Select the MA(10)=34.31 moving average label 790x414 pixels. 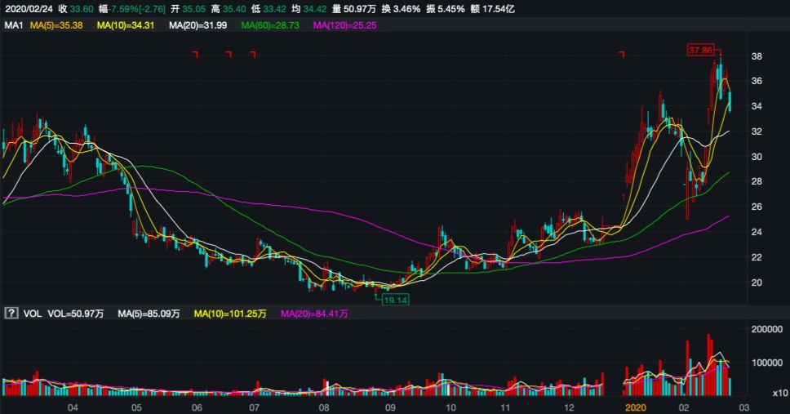point(126,25)
